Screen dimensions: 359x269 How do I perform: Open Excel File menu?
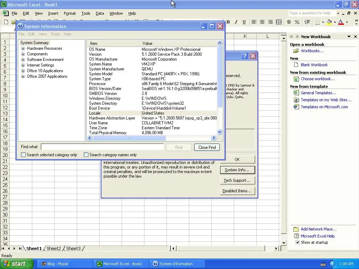(14, 13)
